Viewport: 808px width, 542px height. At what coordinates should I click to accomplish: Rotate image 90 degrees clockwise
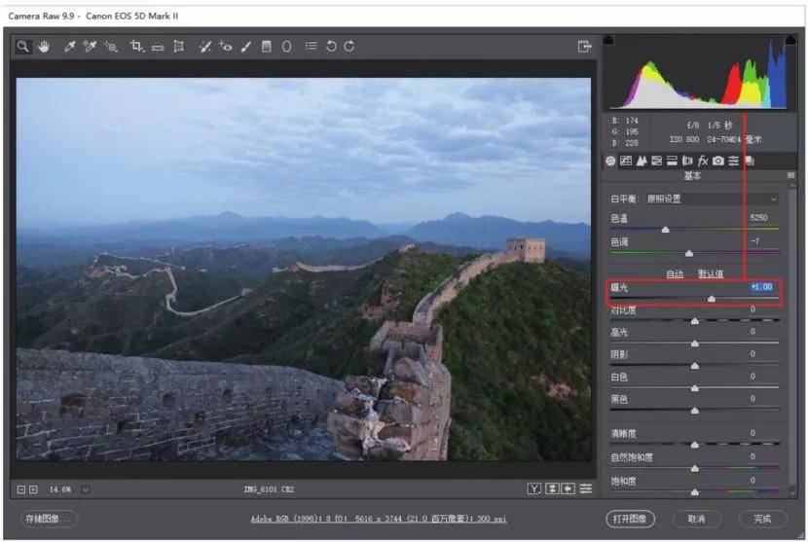[x=349, y=47]
